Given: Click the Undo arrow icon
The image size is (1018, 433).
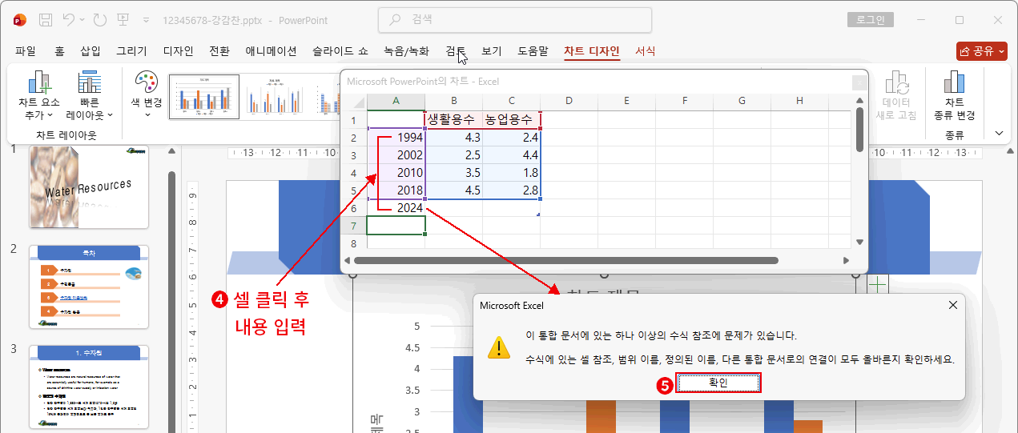Looking at the screenshot, I should pyautogui.click(x=69, y=19).
